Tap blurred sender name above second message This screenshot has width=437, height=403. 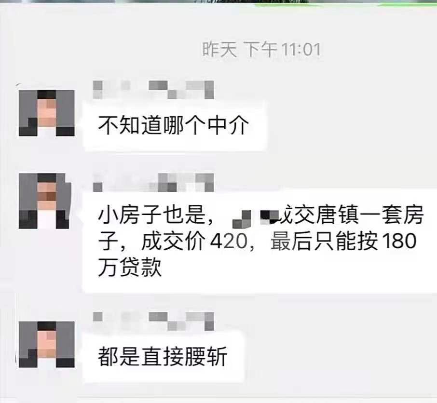[x=153, y=182]
